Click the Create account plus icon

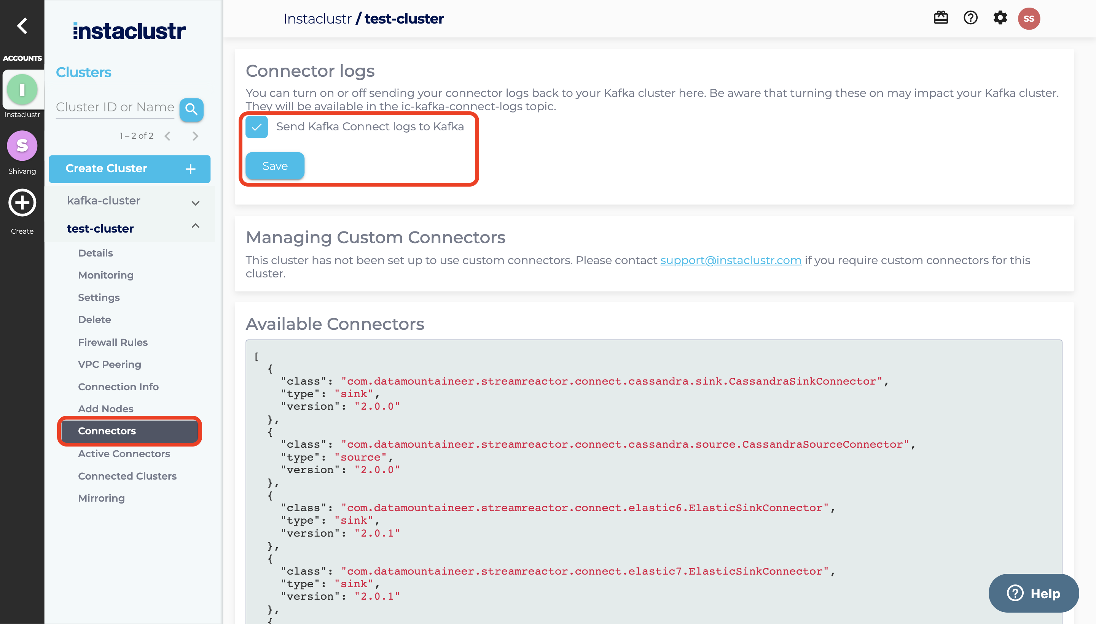pyautogui.click(x=22, y=203)
